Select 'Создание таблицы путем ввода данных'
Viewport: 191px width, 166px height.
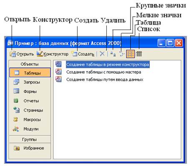(x=105, y=79)
